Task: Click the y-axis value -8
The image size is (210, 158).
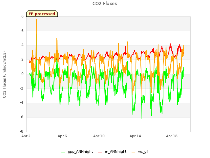Action: pos(22,131)
